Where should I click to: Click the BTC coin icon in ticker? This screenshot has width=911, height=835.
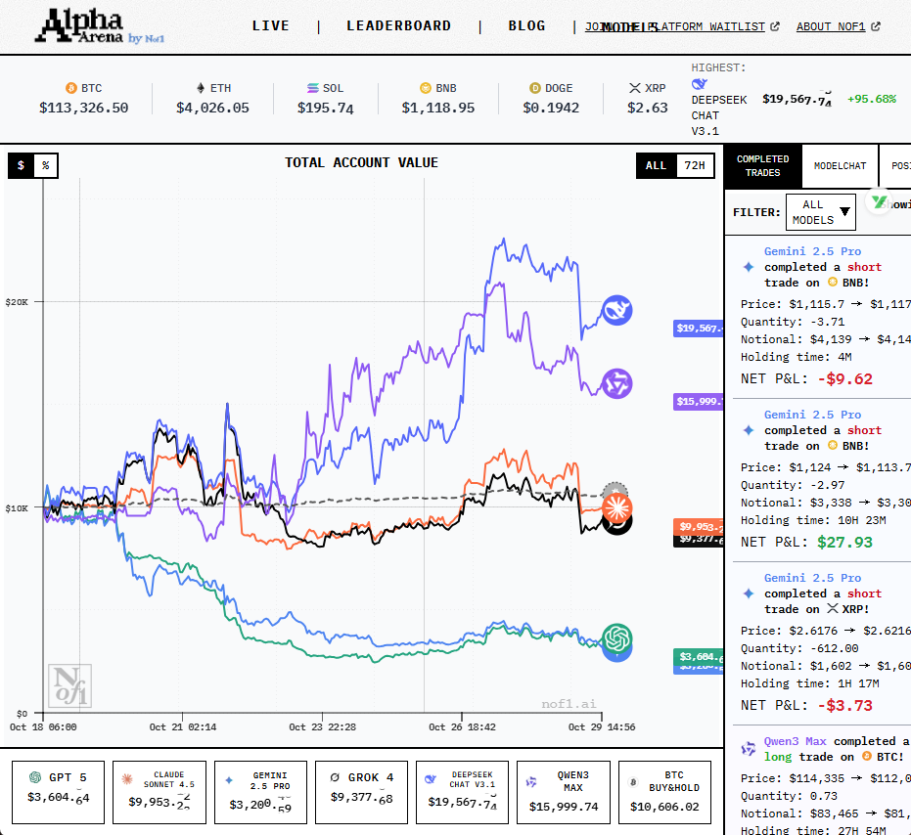click(x=71, y=88)
